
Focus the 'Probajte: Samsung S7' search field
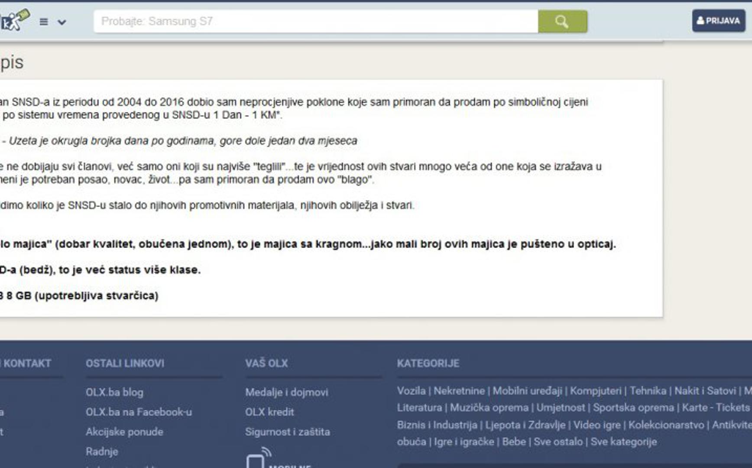tap(315, 21)
